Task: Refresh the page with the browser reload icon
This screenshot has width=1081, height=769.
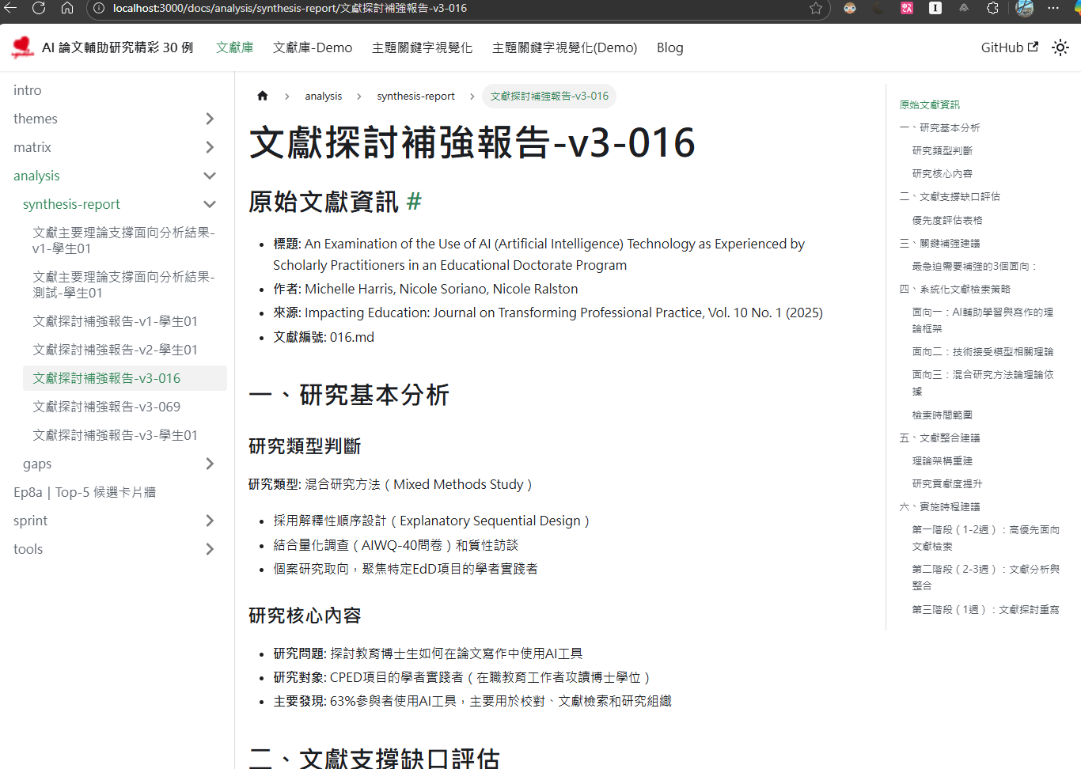Action: click(39, 8)
